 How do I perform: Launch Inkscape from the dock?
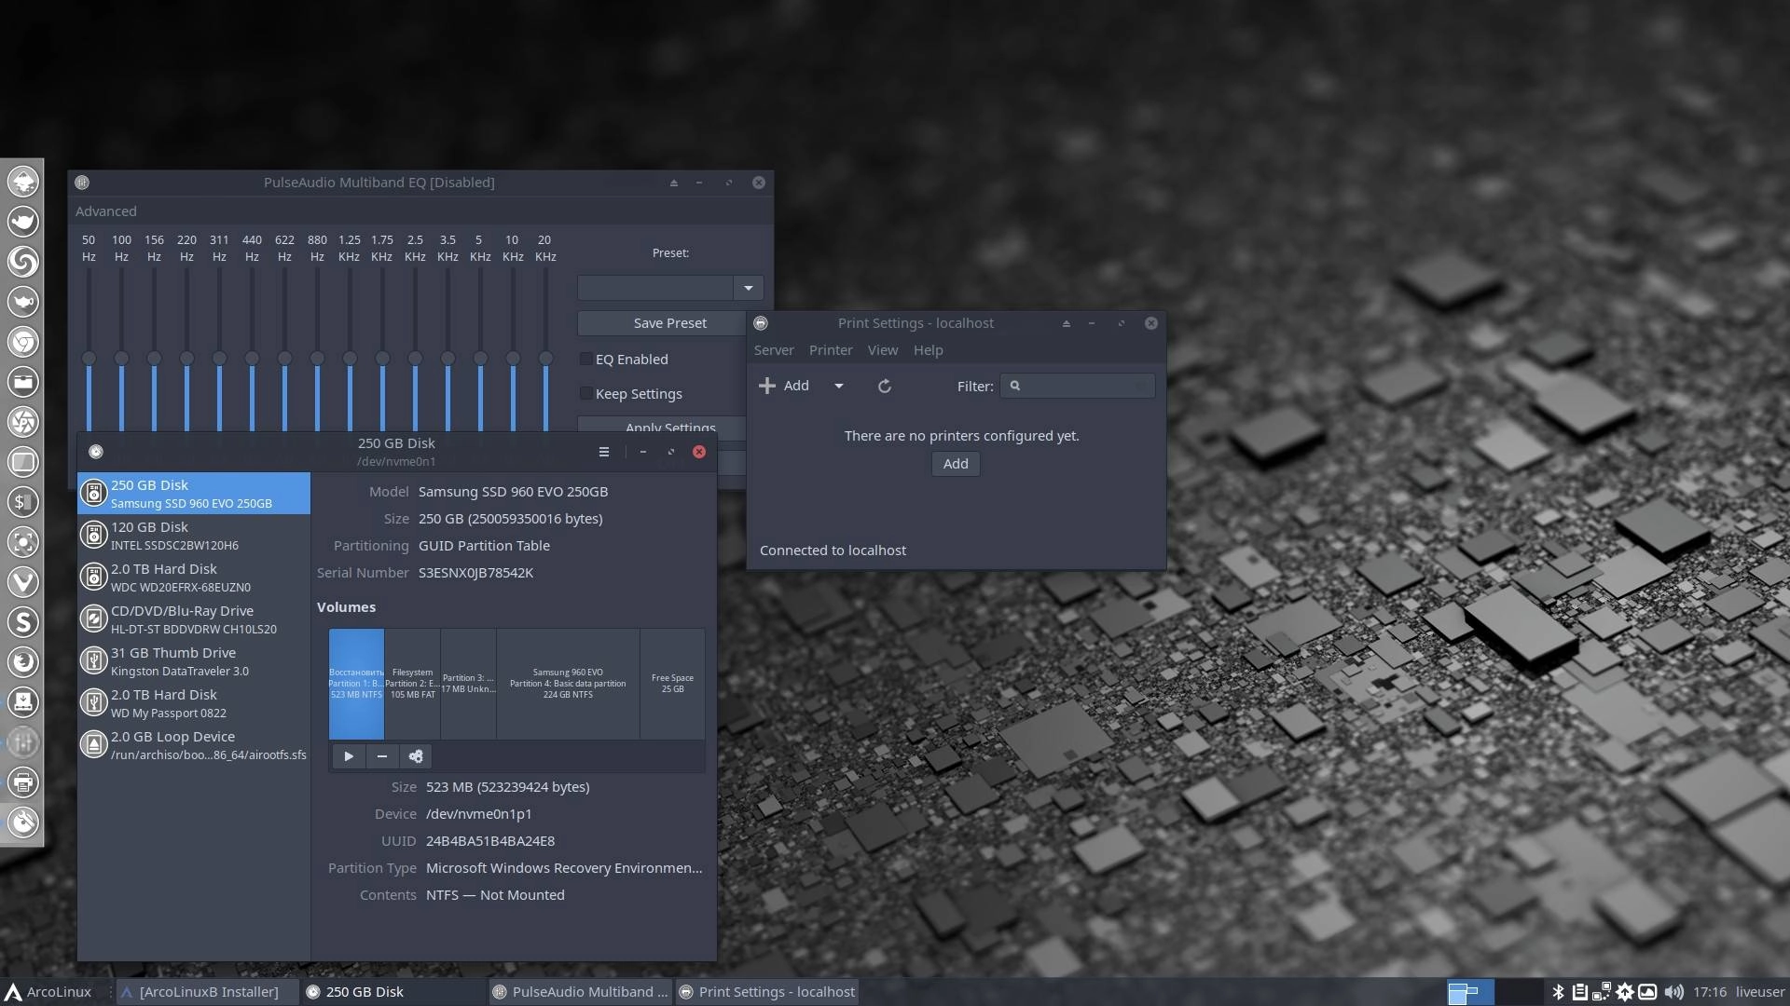[x=23, y=181]
